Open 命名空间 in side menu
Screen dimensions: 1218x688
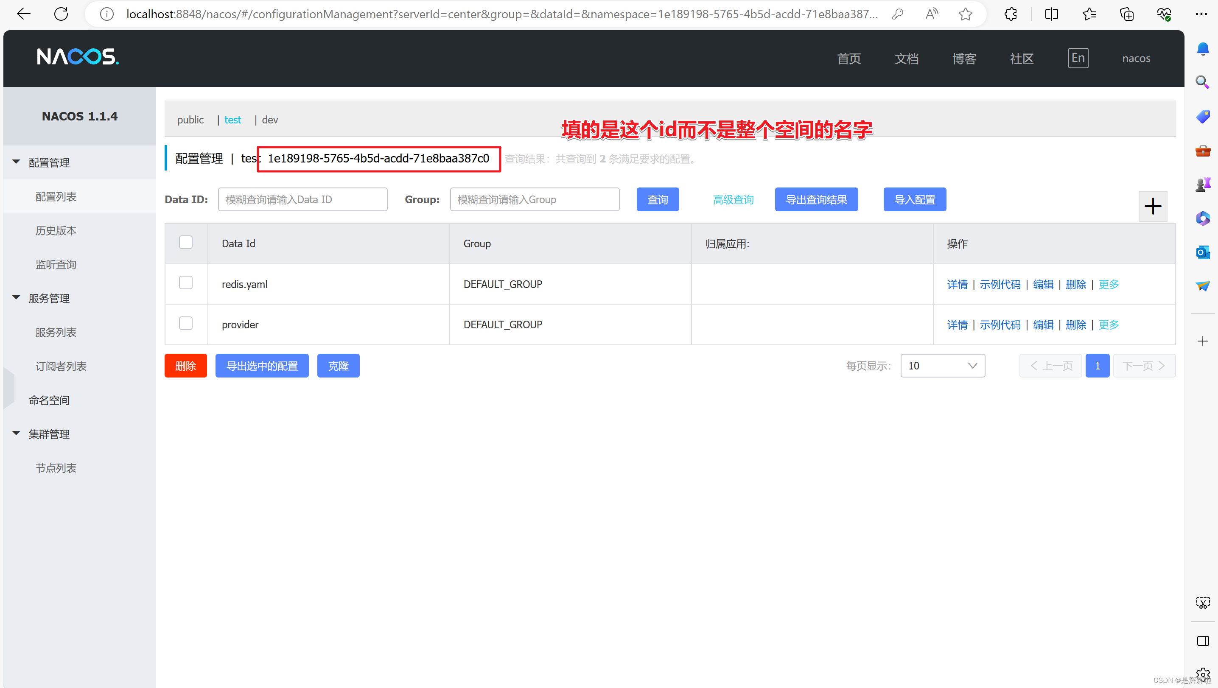coord(49,400)
